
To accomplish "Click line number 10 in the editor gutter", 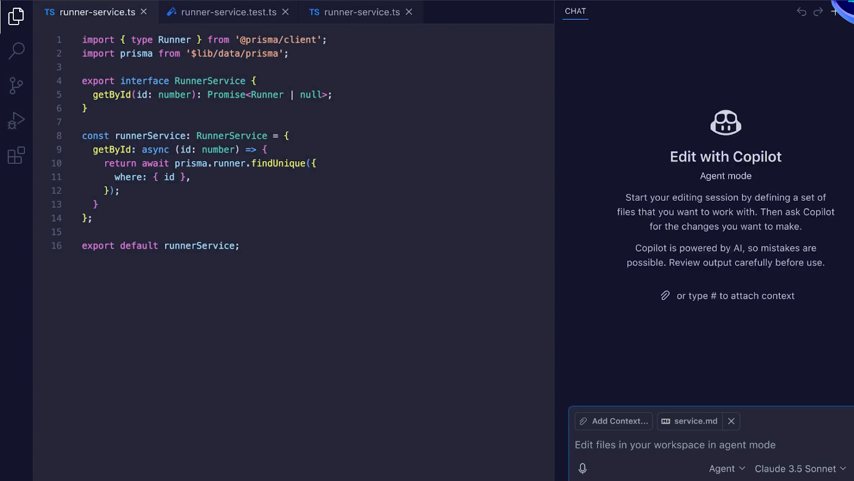I will [x=57, y=163].
